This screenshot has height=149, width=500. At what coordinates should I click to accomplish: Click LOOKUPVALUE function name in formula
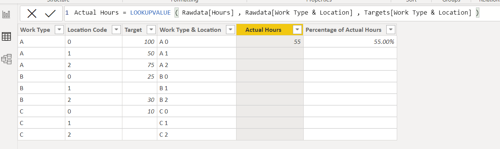150,13
